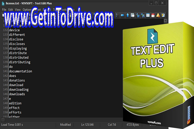Click the warning triangle toolbar icon
Image resolution: width=194 pixels, height=129 pixels.
pos(158,15)
